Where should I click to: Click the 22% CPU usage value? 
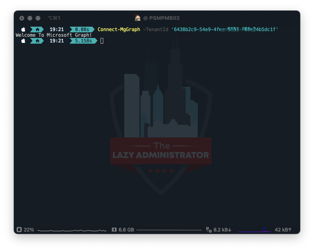(x=29, y=230)
